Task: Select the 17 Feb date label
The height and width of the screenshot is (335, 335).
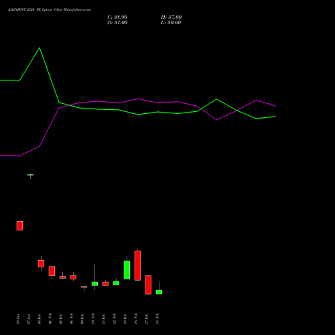Action: (x=147, y=318)
